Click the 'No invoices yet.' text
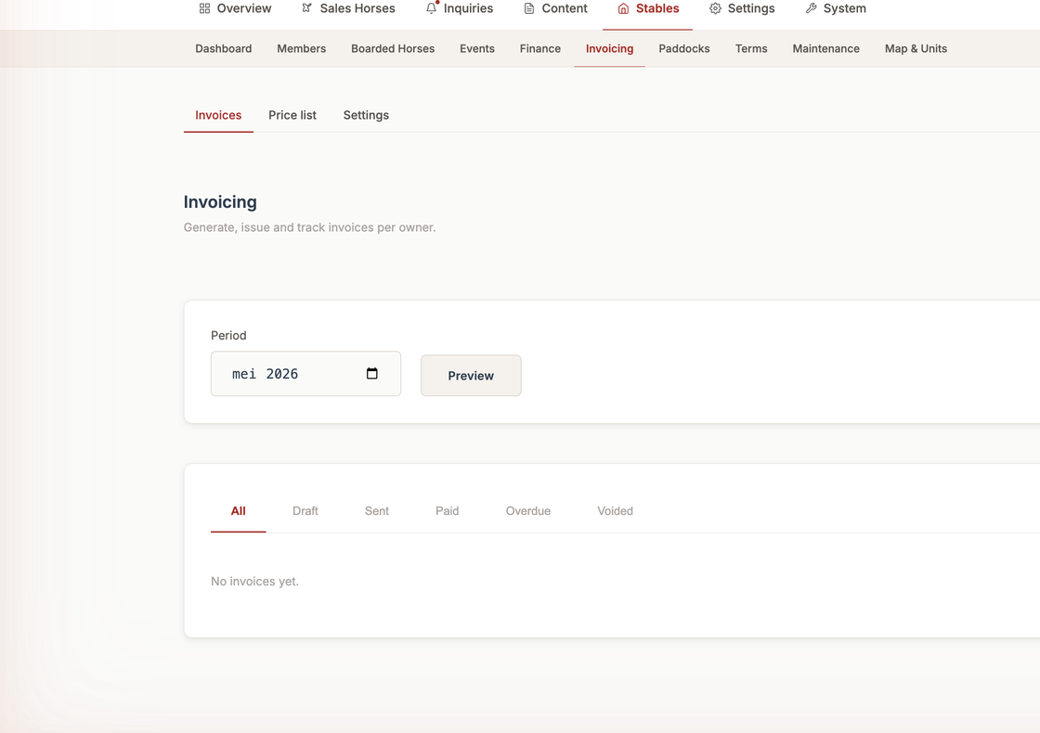The height and width of the screenshot is (733, 1040). click(x=254, y=581)
